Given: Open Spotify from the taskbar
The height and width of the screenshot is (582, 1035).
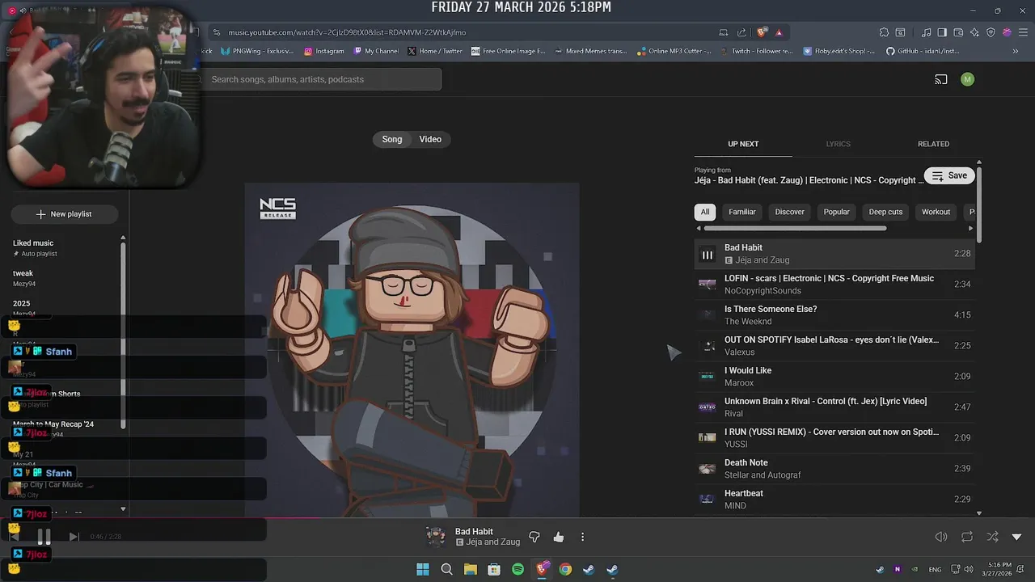Looking at the screenshot, I should point(517,569).
